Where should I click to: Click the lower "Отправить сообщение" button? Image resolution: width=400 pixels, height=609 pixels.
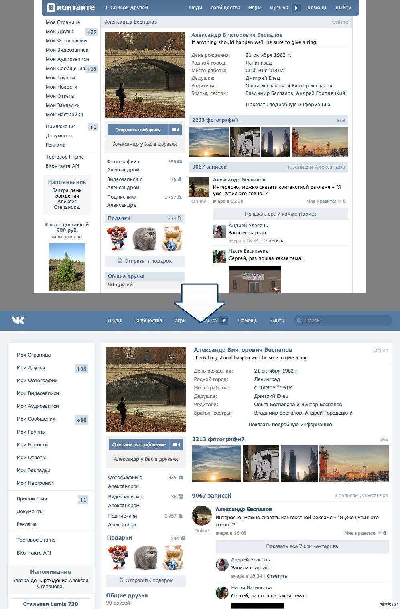point(139,444)
